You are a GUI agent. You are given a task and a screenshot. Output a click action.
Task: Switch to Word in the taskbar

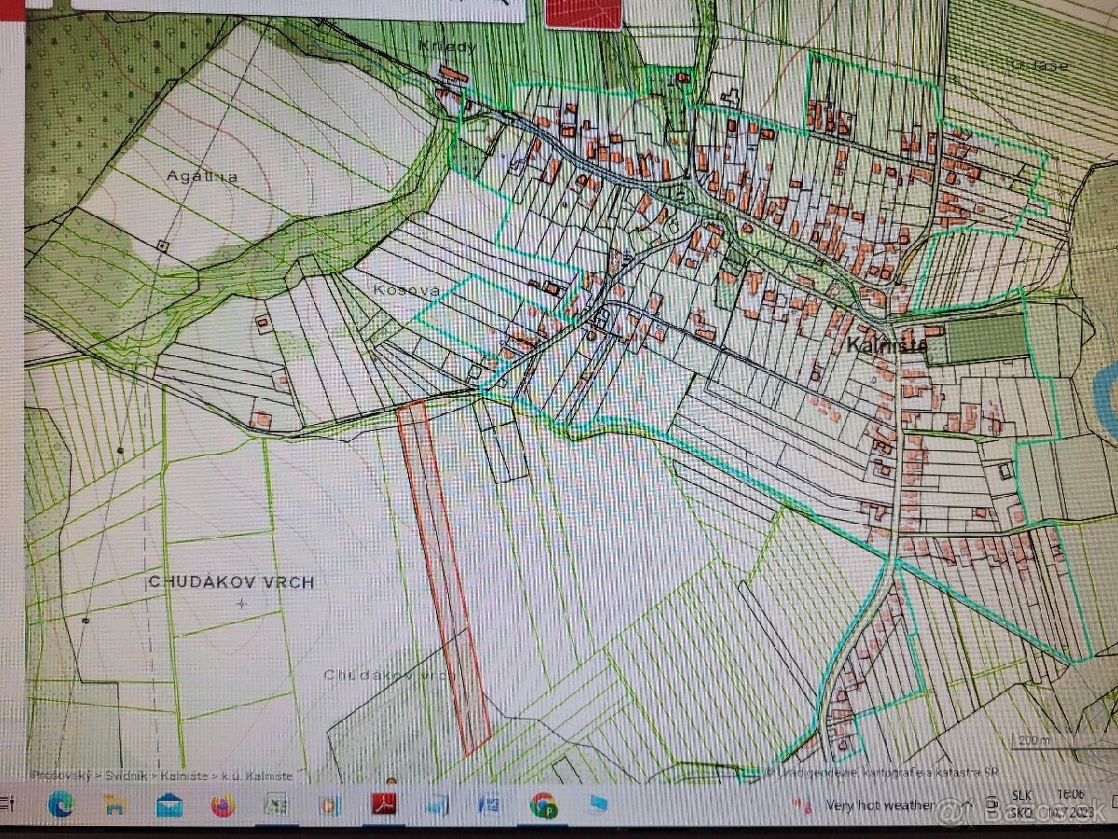(490, 804)
